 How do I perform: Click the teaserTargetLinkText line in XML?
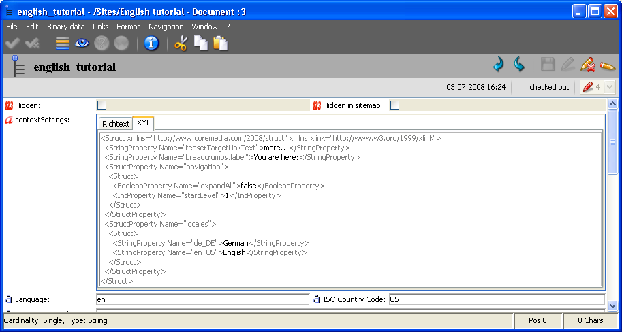pos(227,148)
